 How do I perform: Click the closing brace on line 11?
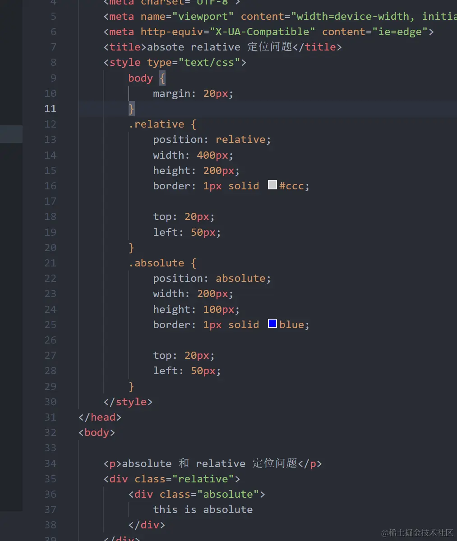131,109
